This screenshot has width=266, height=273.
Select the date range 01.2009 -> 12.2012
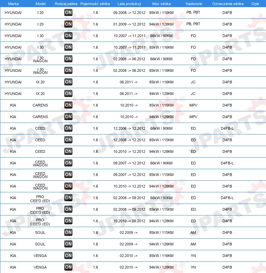pos(129,24)
